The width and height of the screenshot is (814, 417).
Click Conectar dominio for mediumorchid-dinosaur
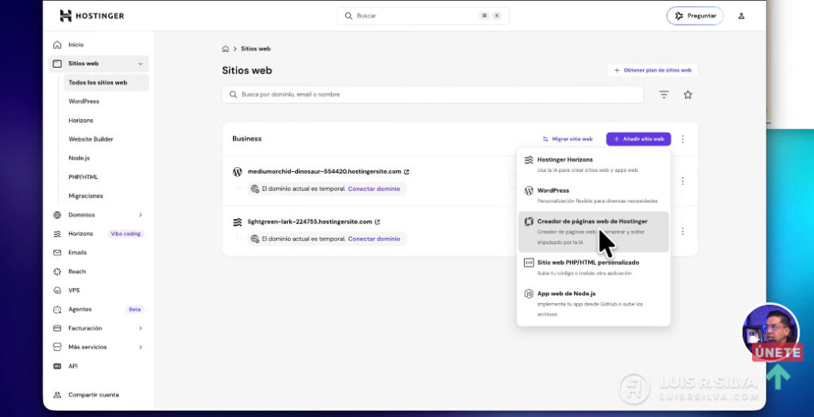click(x=374, y=189)
